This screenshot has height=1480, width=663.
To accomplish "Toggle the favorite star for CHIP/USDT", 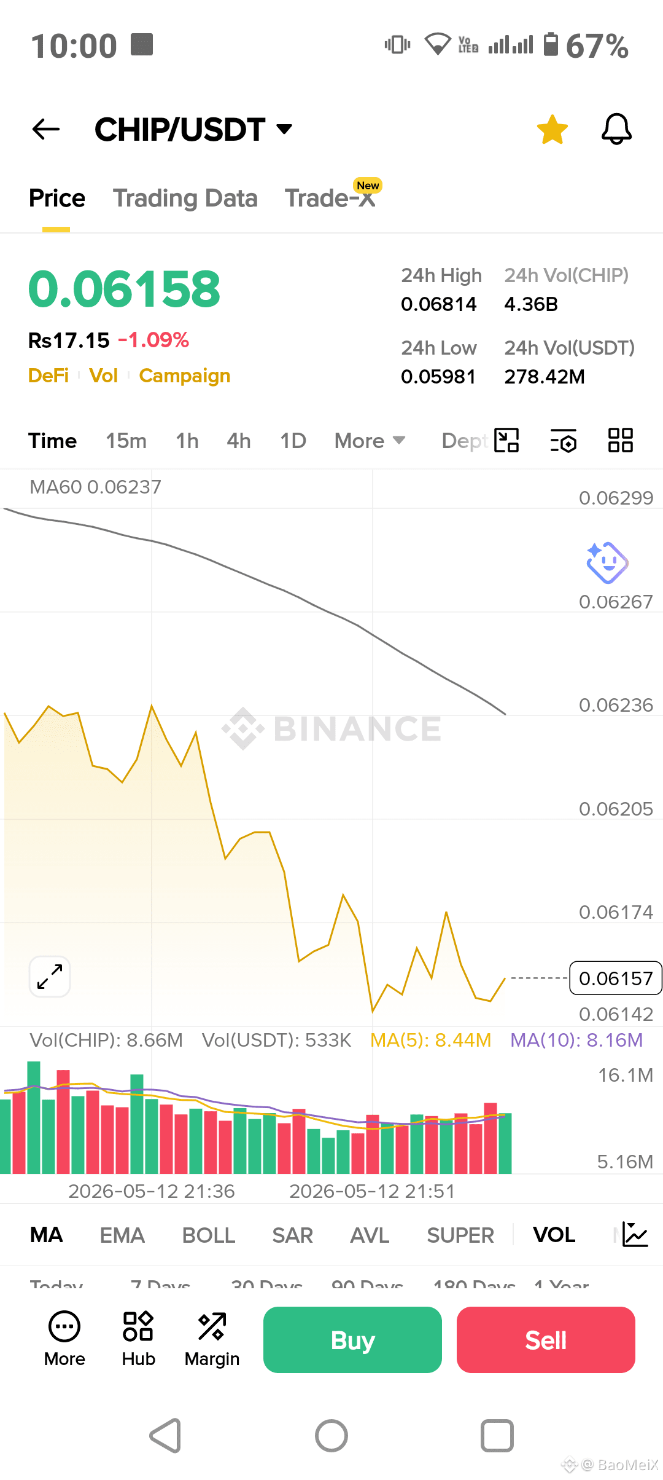I will pos(552,130).
